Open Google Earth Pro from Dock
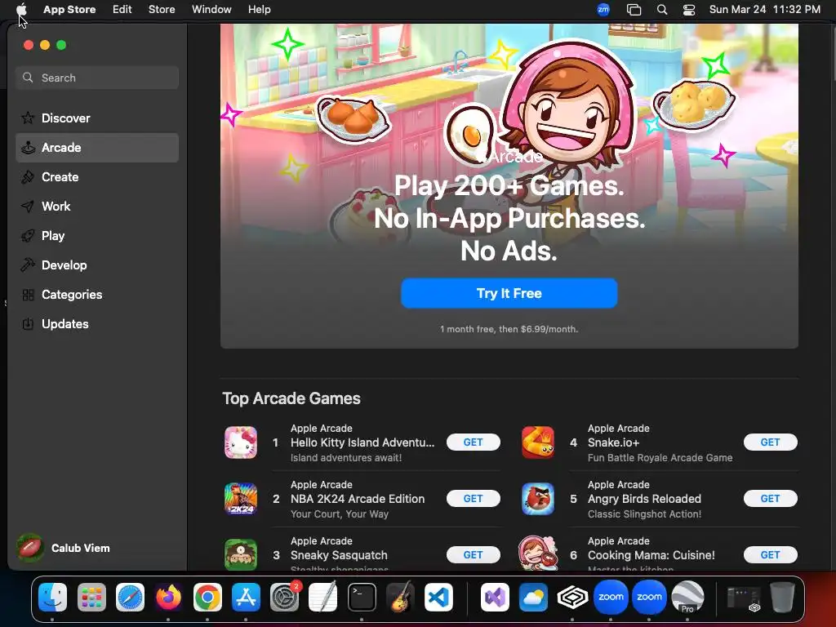Image resolution: width=836 pixels, height=627 pixels. pos(687,597)
